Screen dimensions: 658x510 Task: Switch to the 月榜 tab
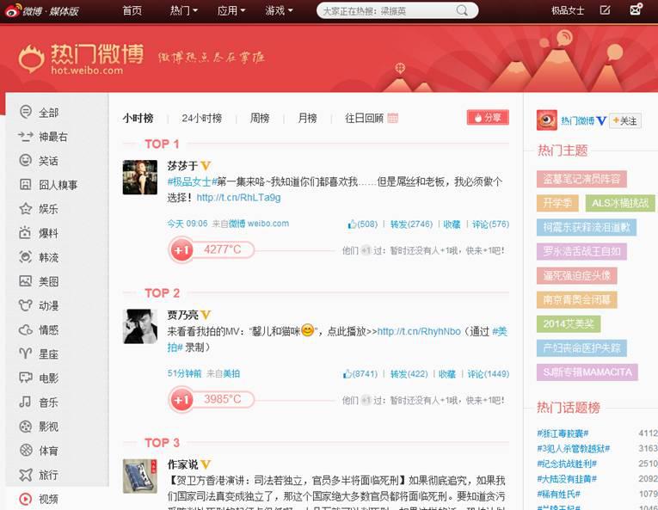(307, 119)
